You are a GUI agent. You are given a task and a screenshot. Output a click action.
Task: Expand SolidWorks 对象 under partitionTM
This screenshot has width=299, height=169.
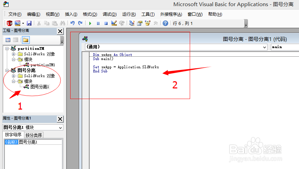coord(14,54)
